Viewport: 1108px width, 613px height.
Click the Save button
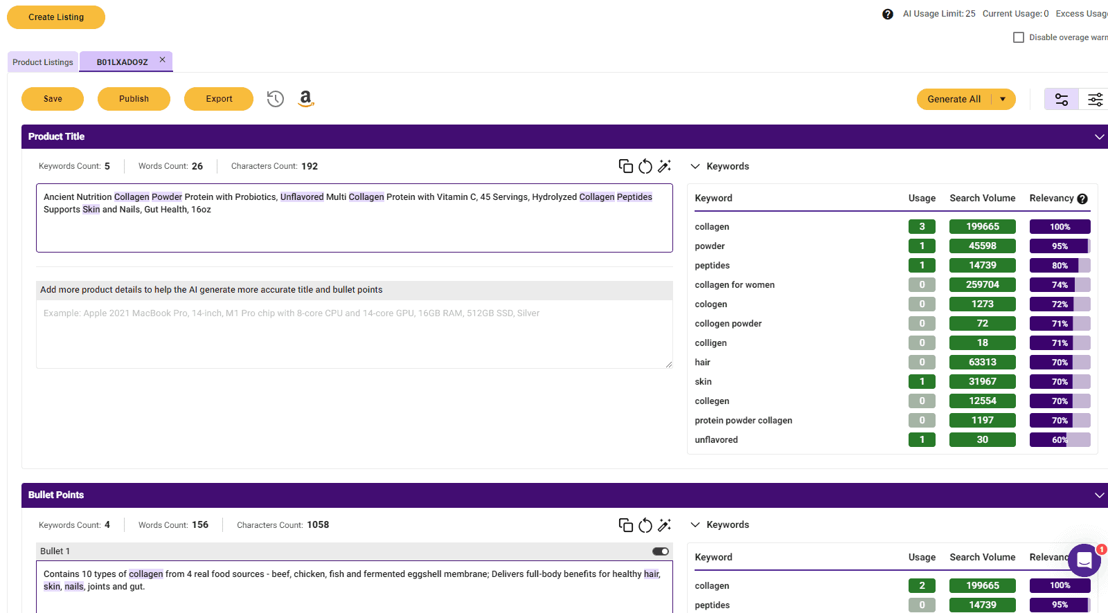(53, 99)
